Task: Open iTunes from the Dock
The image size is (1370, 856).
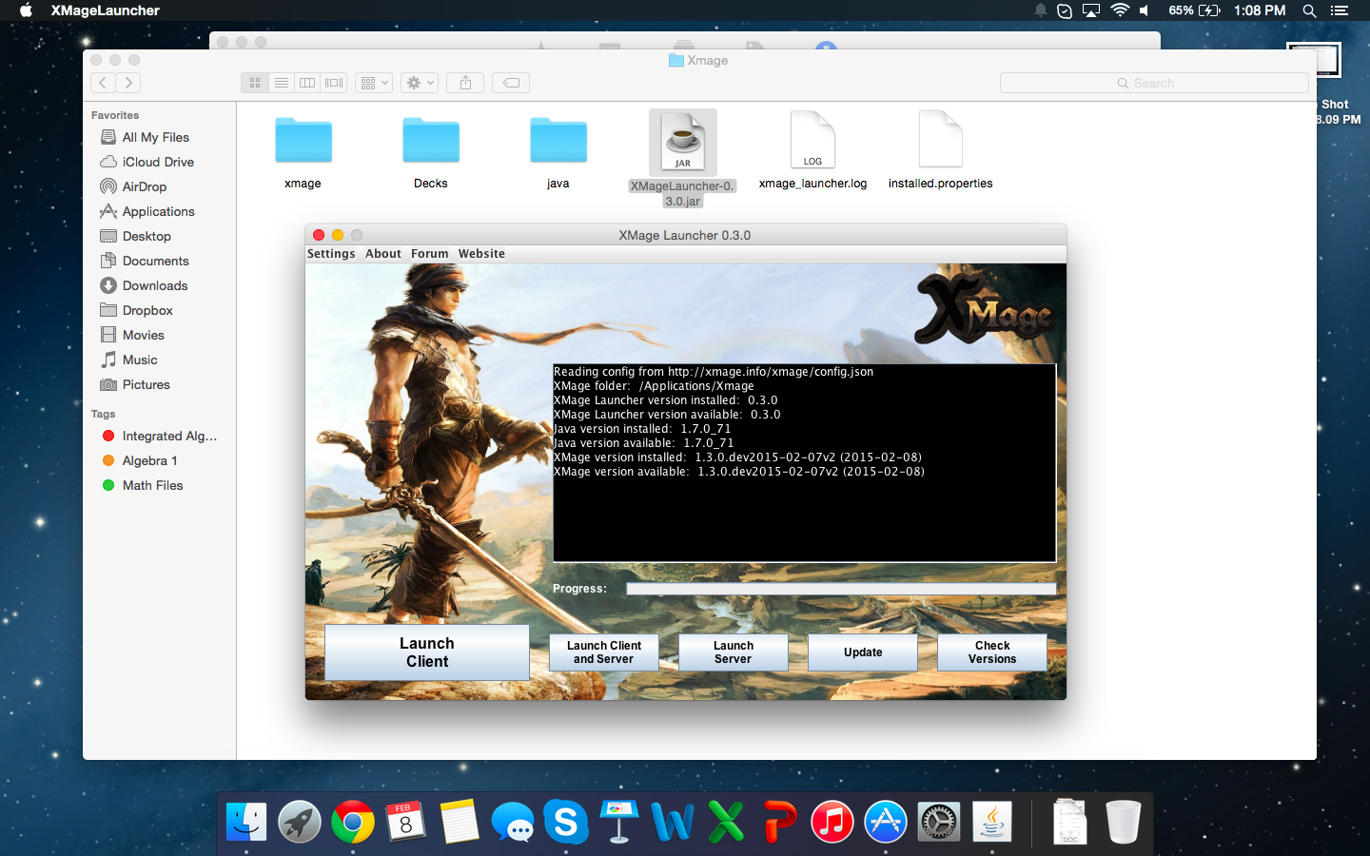Action: 832,822
